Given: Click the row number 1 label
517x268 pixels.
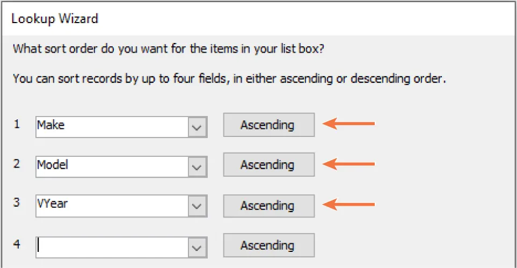Looking at the screenshot, I should 17,125.
